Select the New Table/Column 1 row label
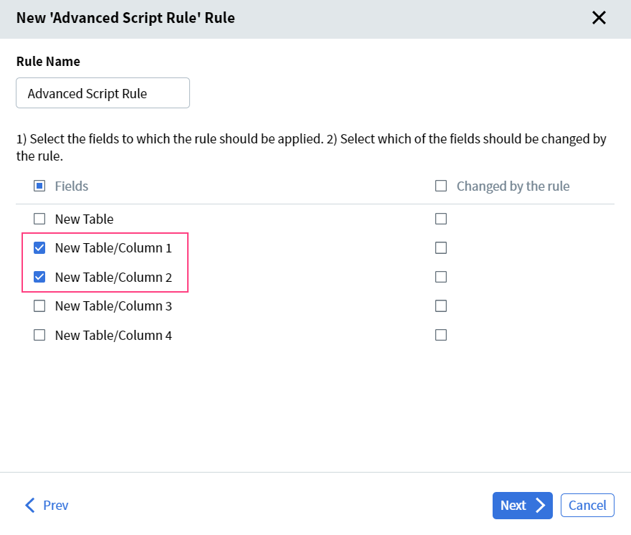This screenshot has width=631, height=535. [x=113, y=247]
